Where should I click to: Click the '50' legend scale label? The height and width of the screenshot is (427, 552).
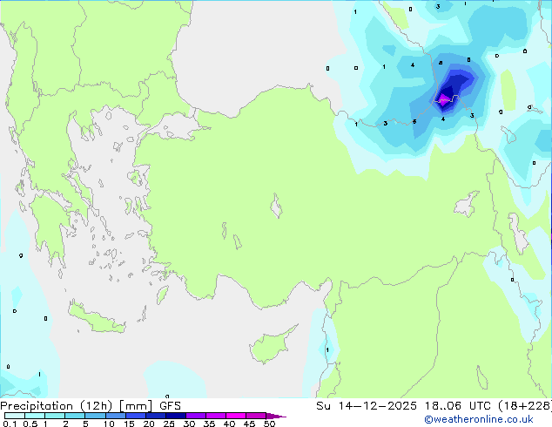click(269, 424)
